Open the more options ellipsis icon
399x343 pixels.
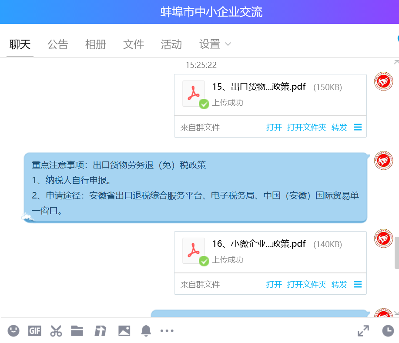[167, 331]
